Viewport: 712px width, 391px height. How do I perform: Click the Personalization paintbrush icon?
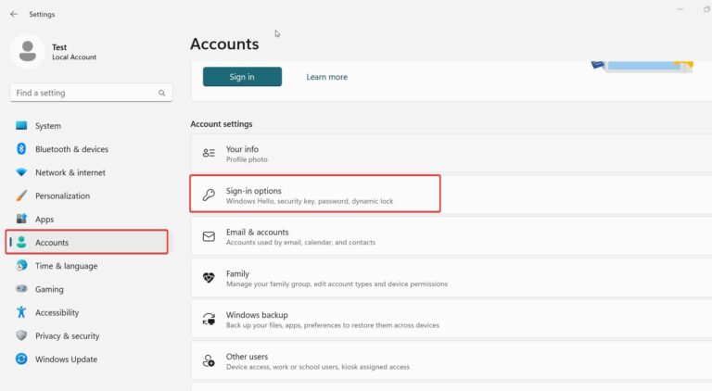coord(21,195)
